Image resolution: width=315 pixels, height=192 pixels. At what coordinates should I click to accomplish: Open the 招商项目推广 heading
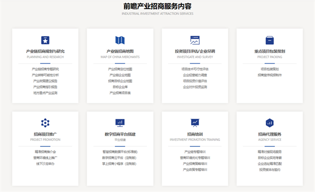coord(45,134)
